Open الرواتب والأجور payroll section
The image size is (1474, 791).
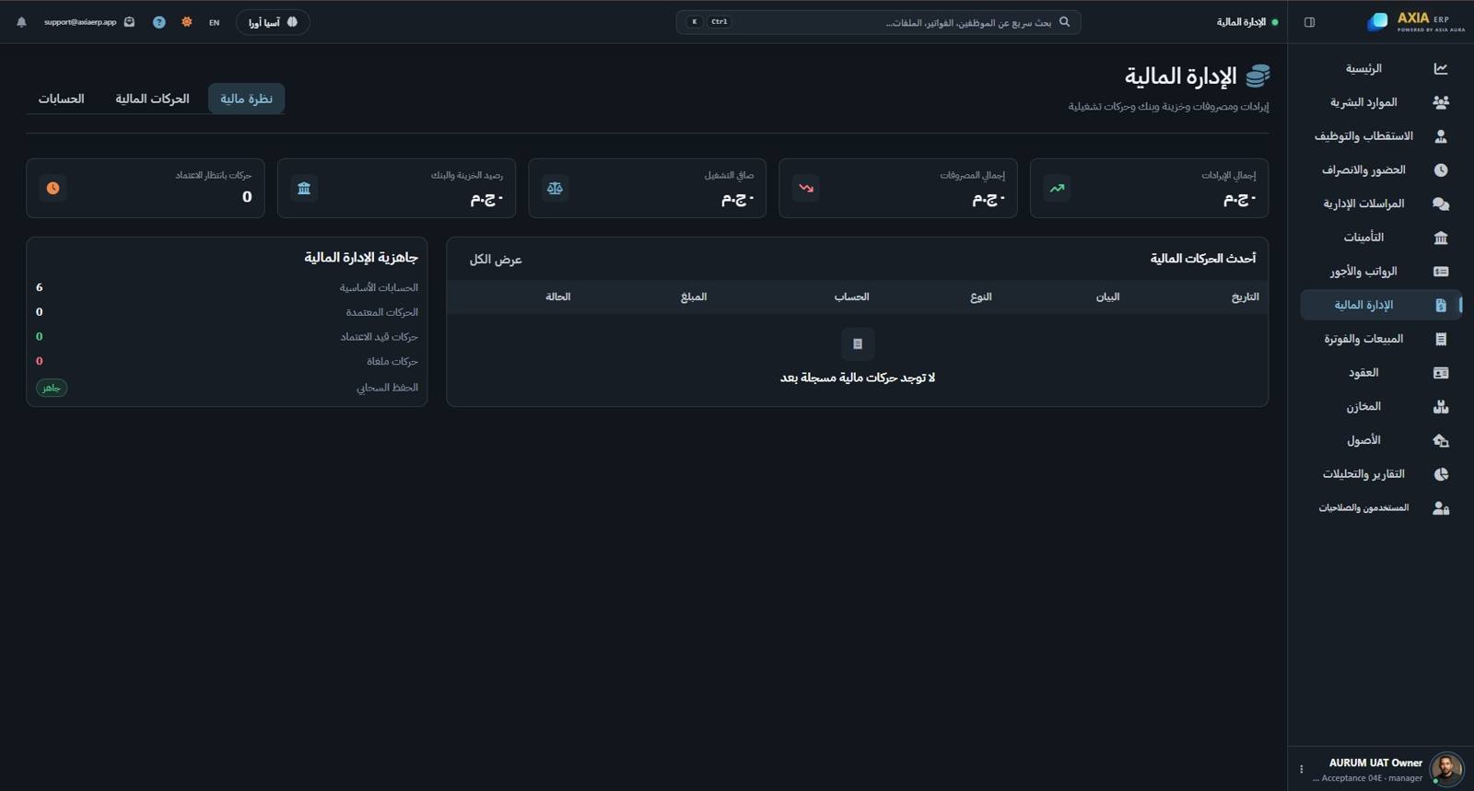(1380, 272)
